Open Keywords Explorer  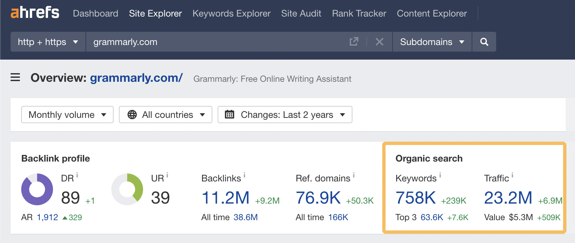232,14
